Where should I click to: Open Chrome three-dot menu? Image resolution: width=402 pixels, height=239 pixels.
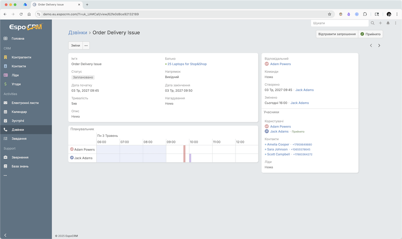[397, 14]
